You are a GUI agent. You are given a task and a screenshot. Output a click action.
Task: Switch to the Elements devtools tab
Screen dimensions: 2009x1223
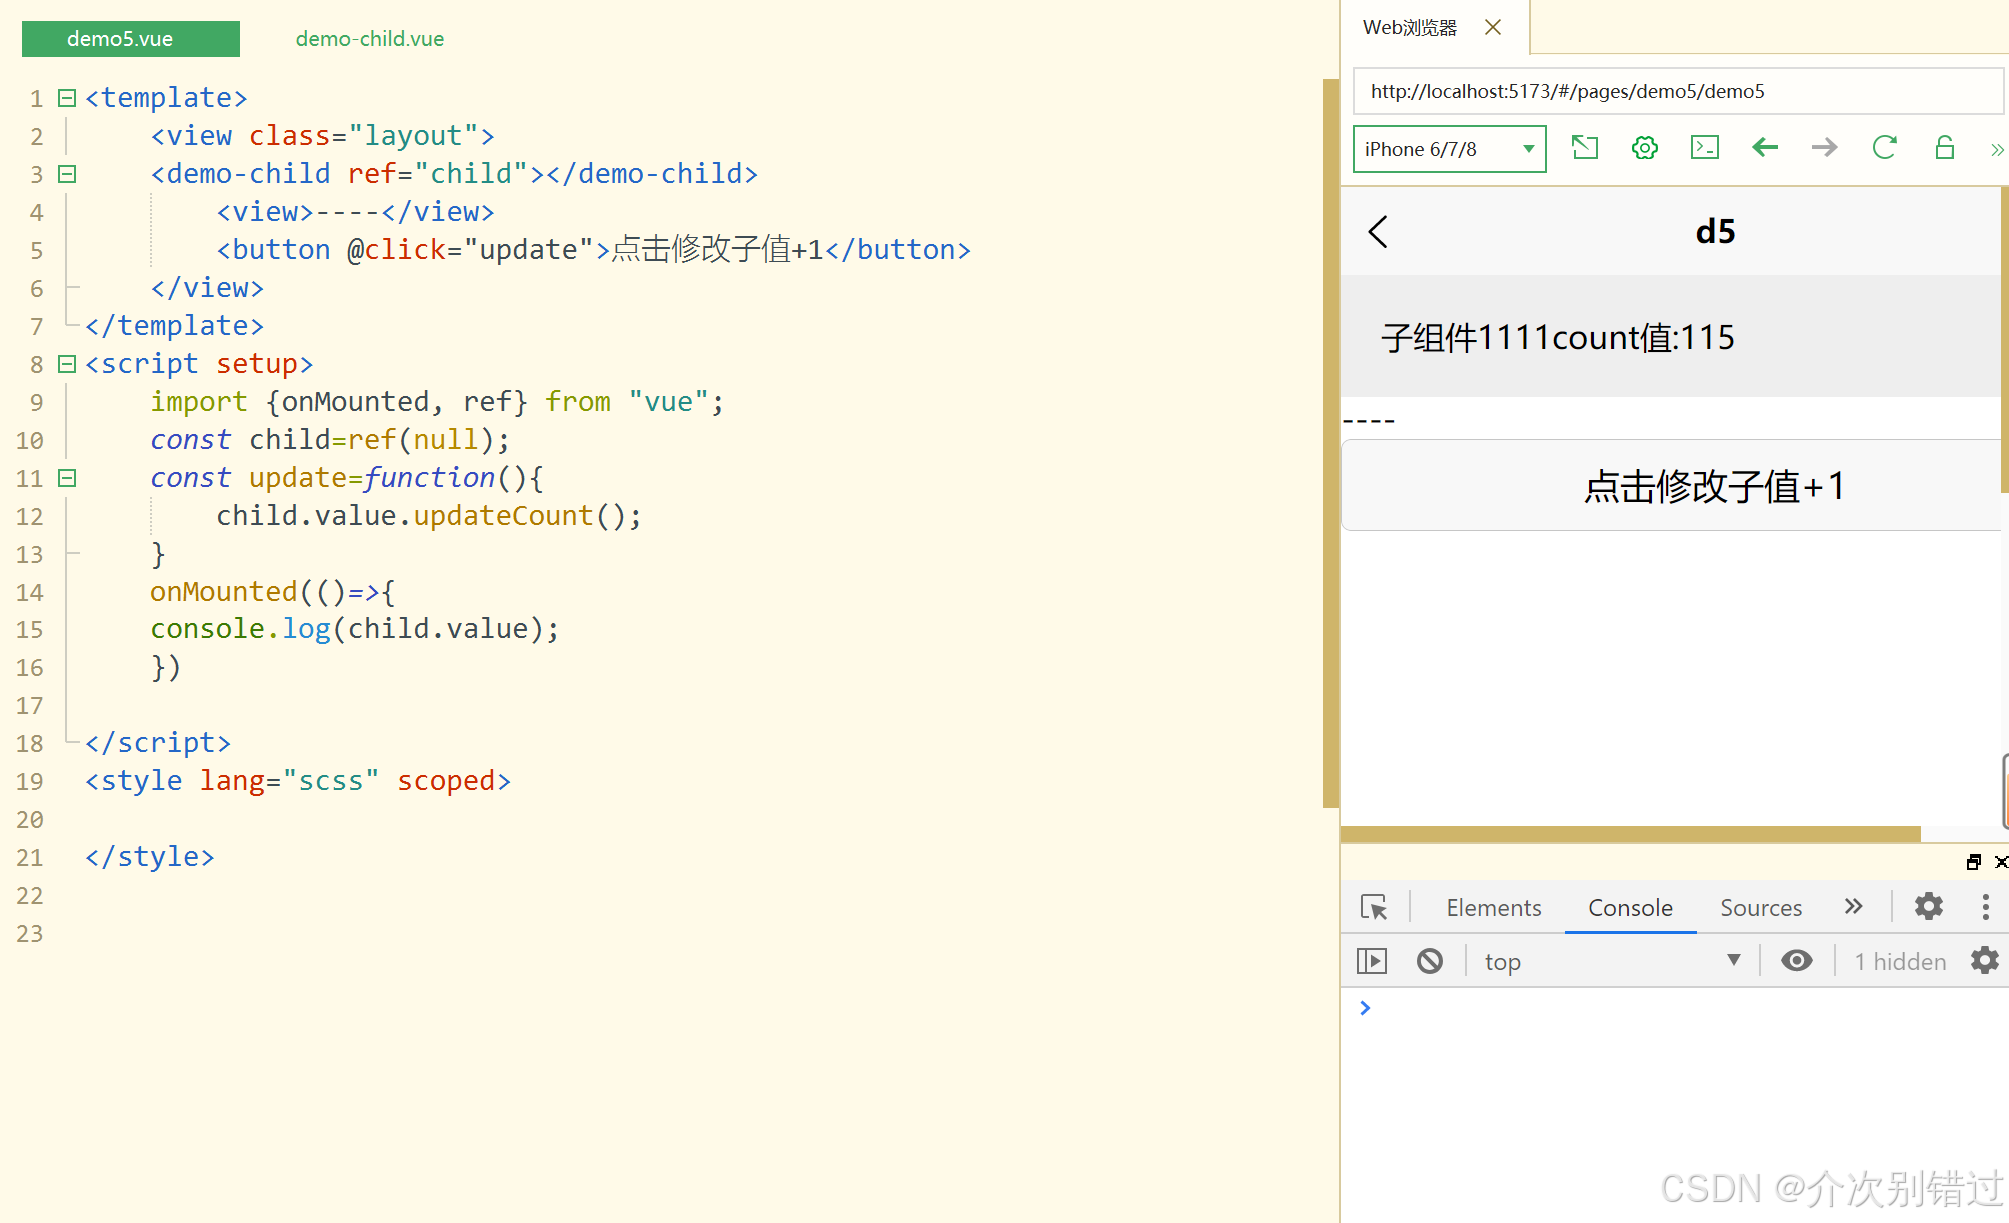[x=1493, y=907]
